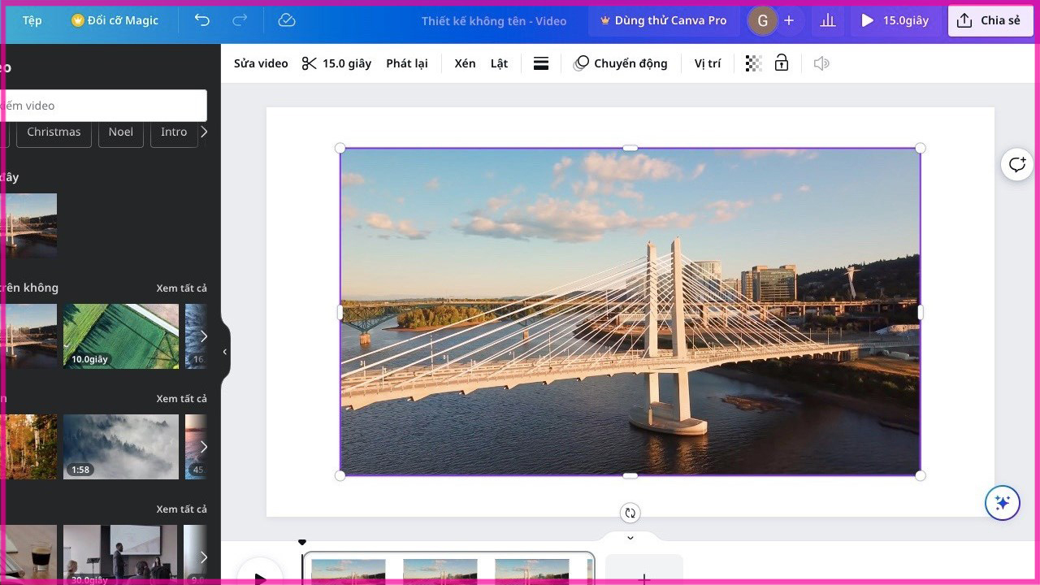
Task: Open Phát lại playback options
Action: click(x=407, y=63)
